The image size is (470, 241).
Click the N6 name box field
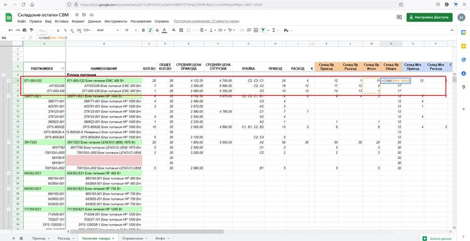tap(12, 38)
